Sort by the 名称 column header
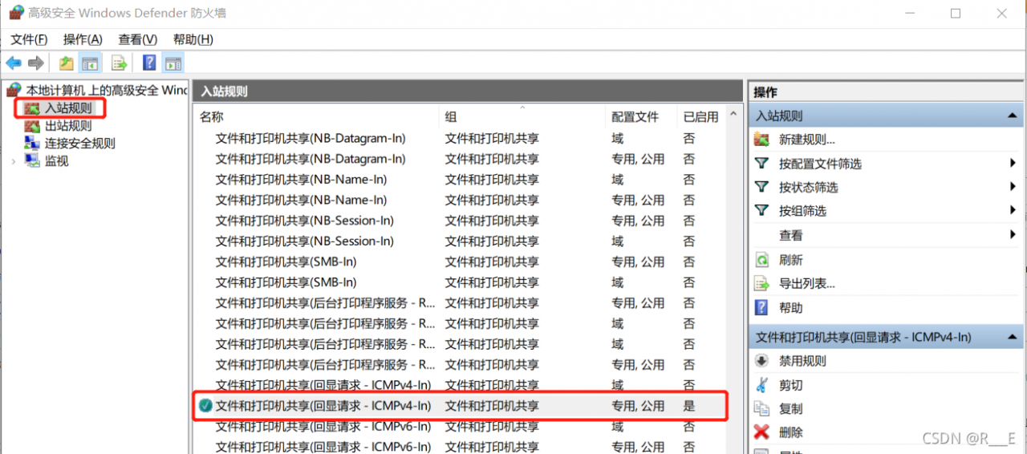 [x=318, y=116]
